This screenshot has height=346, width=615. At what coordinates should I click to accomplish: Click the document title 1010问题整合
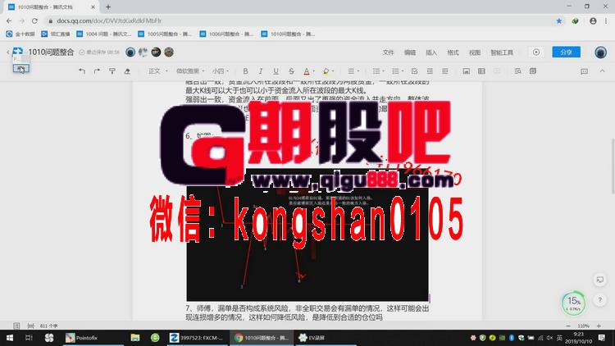click(x=51, y=52)
